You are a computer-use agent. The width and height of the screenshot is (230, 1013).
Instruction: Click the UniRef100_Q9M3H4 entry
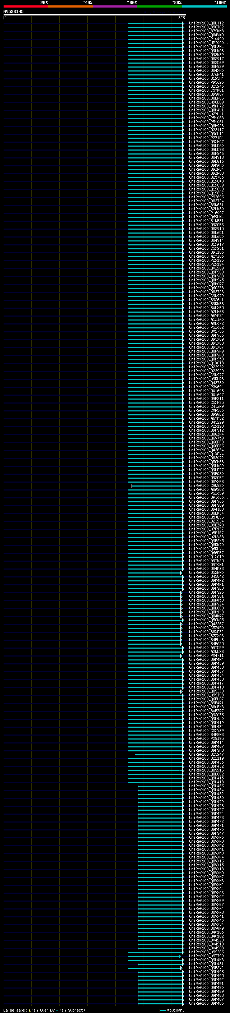pos(206,47)
